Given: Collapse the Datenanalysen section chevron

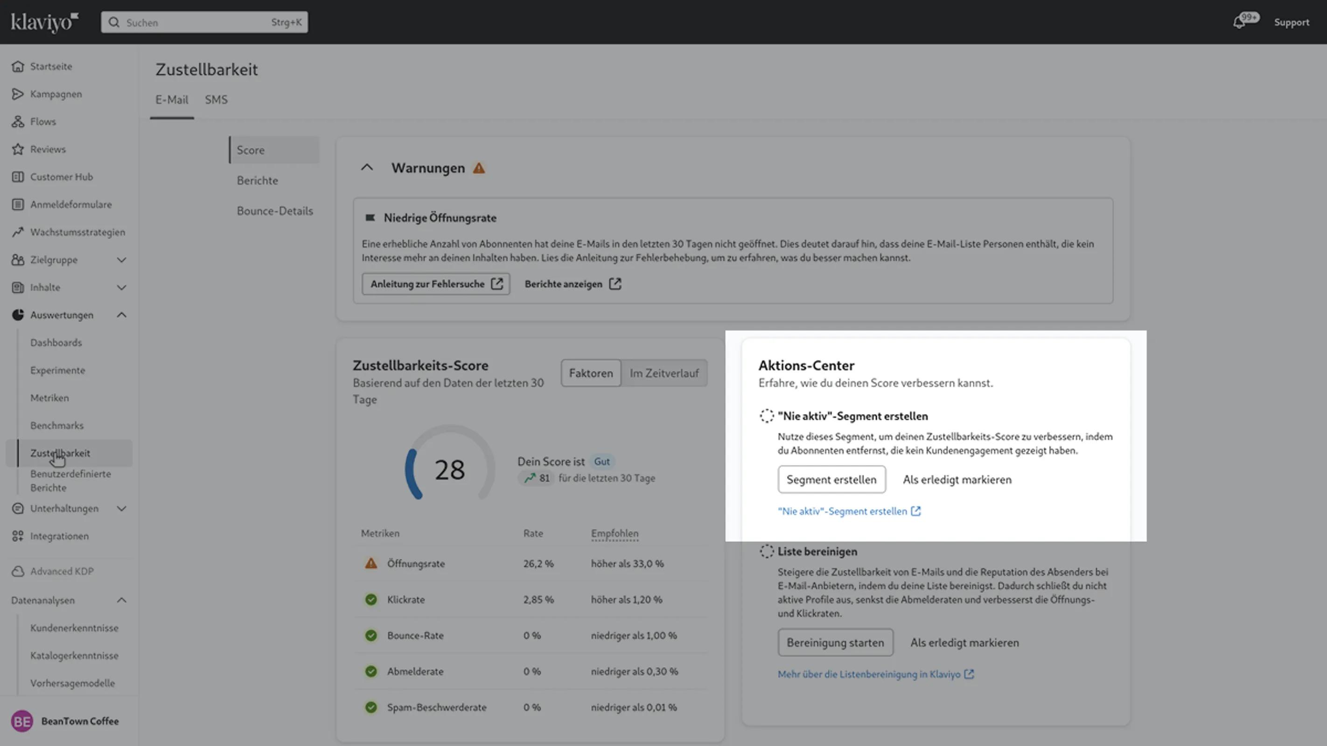Looking at the screenshot, I should (122, 601).
